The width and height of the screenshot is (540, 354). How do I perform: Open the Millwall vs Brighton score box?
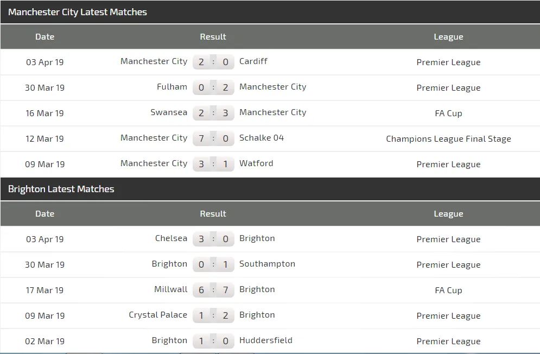[x=213, y=289]
